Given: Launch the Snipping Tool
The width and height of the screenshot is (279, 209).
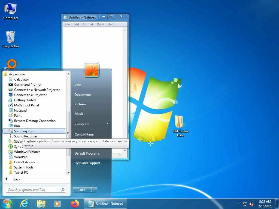Looking at the screenshot, I should coord(34,131).
